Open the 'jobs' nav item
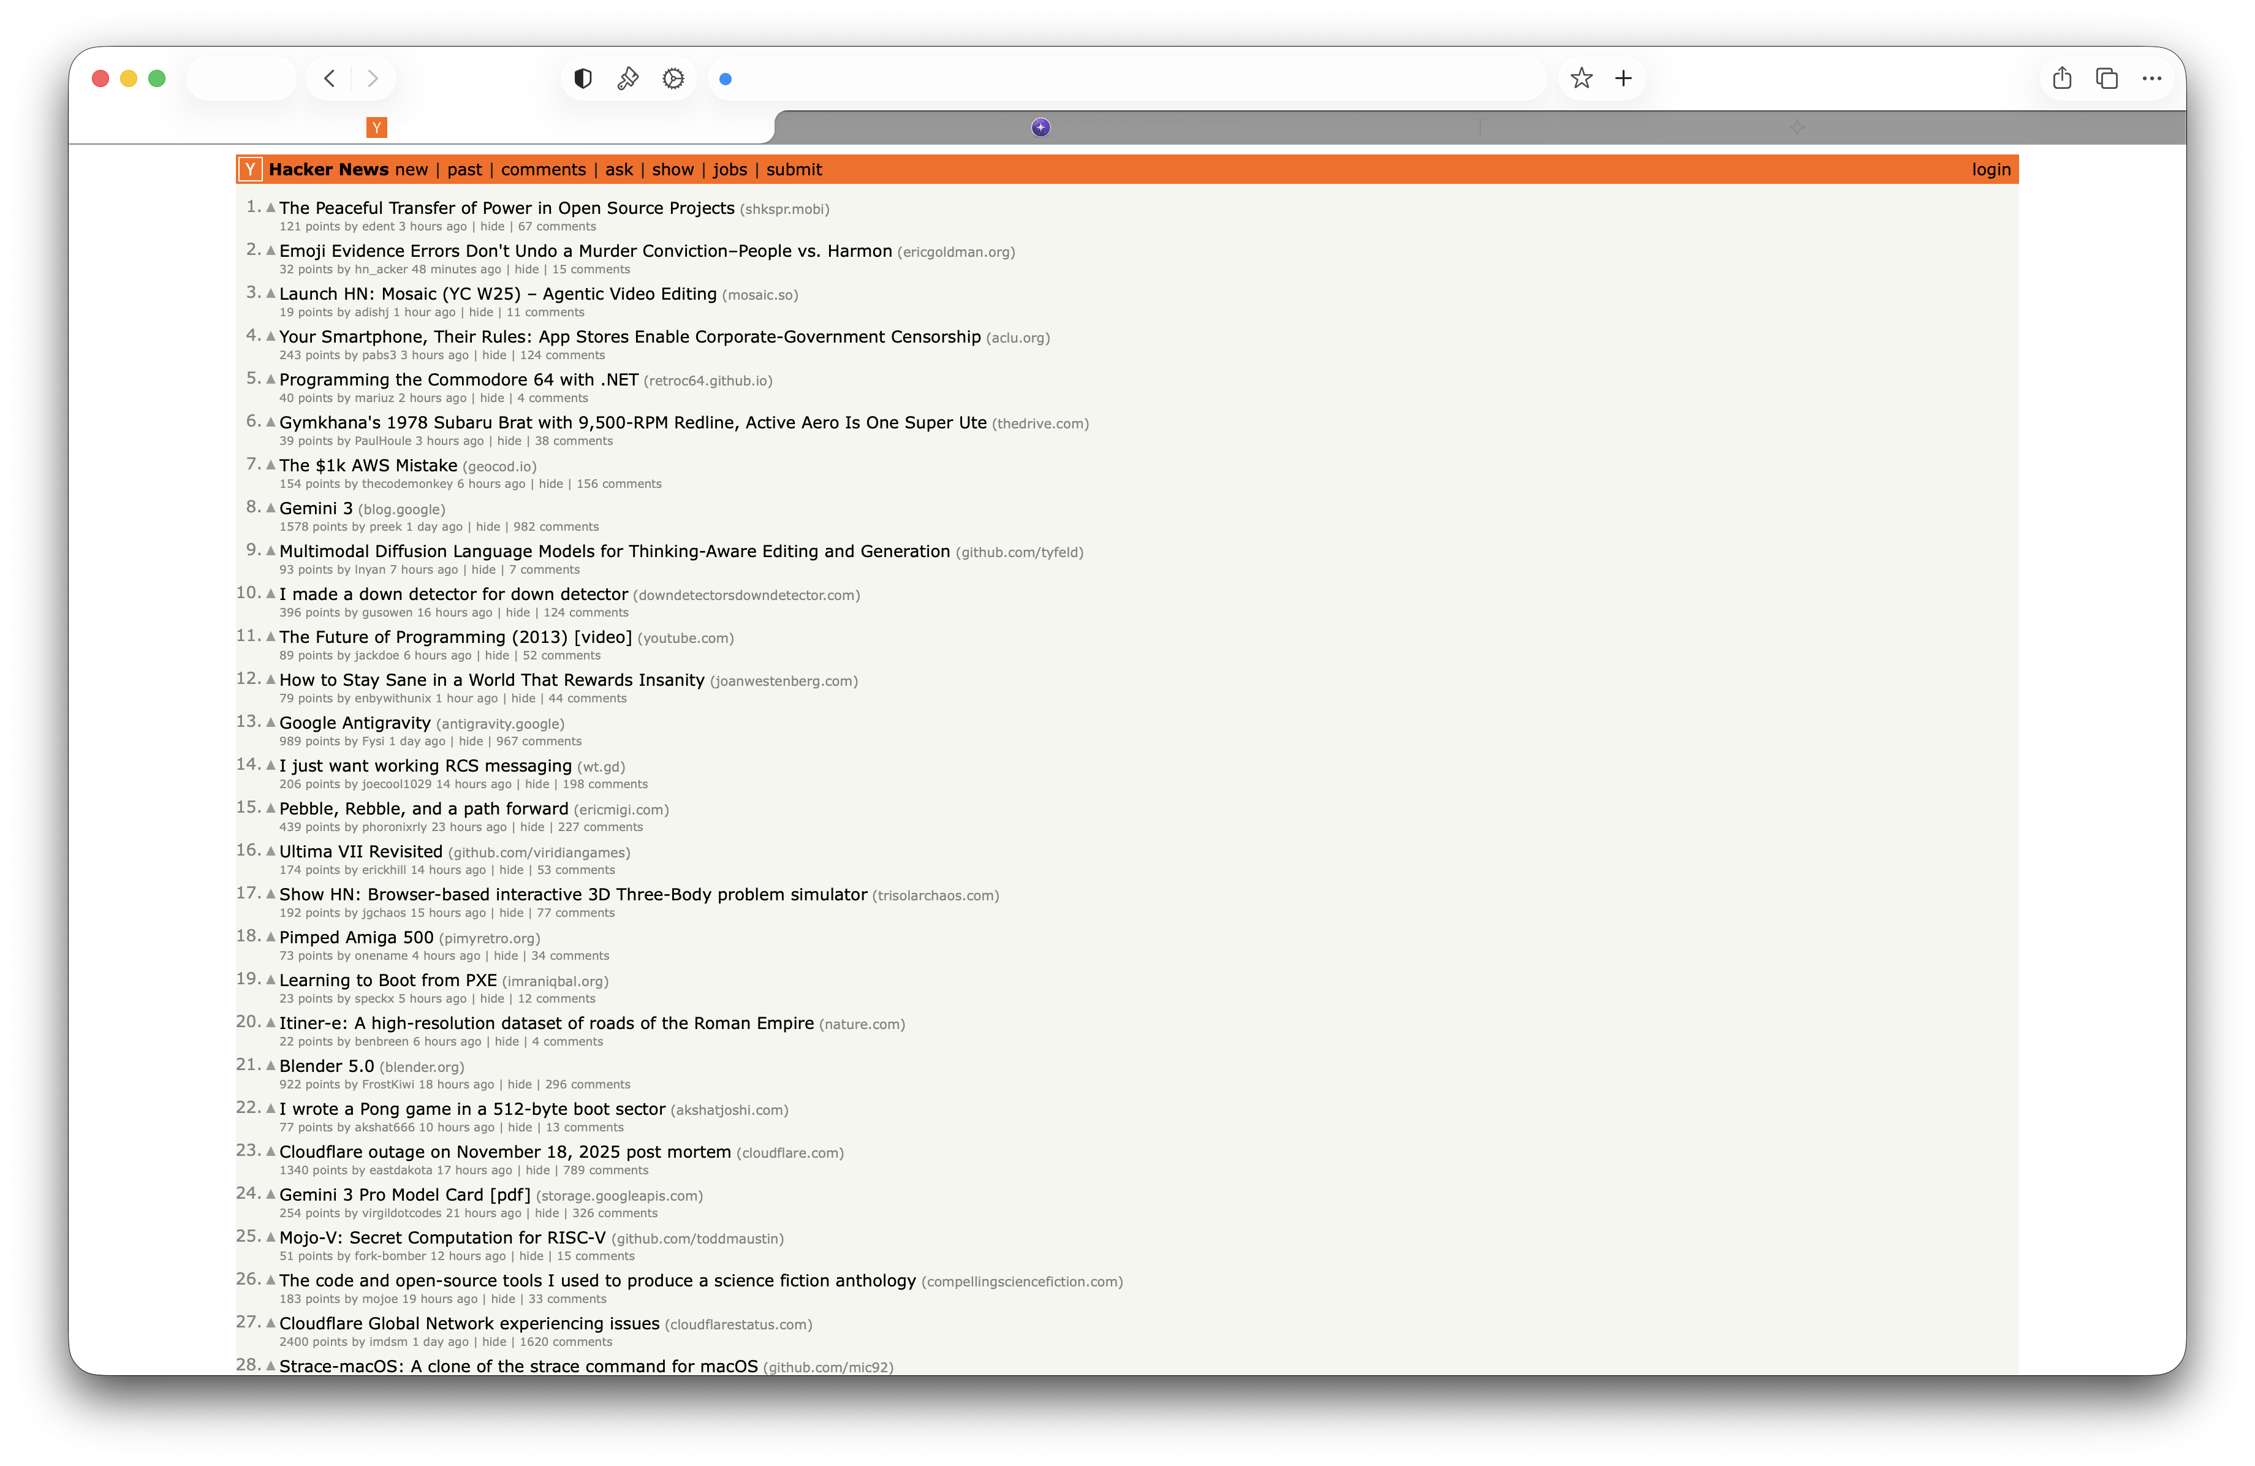This screenshot has height=1466, width=2255. pyautogui.click(x=730, y=170)
